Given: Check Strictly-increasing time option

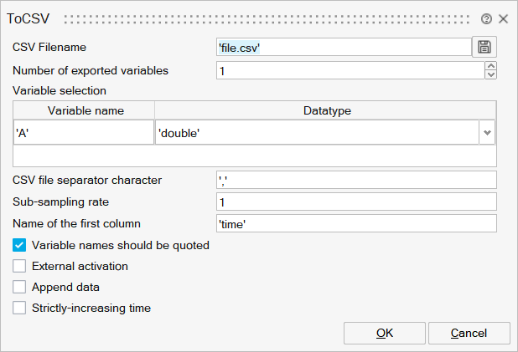Looking at the screenshot, I should (x=20, y=309).
